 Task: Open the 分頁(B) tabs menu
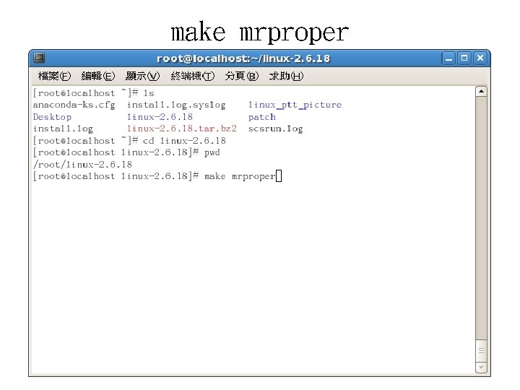(242, 76)
